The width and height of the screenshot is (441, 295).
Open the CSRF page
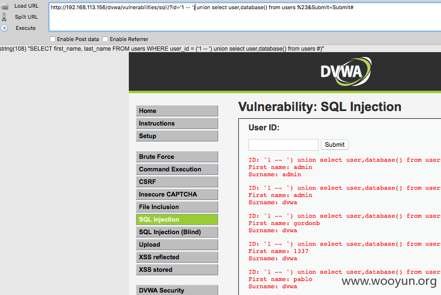pyautogui.click(x=177, y=182)
